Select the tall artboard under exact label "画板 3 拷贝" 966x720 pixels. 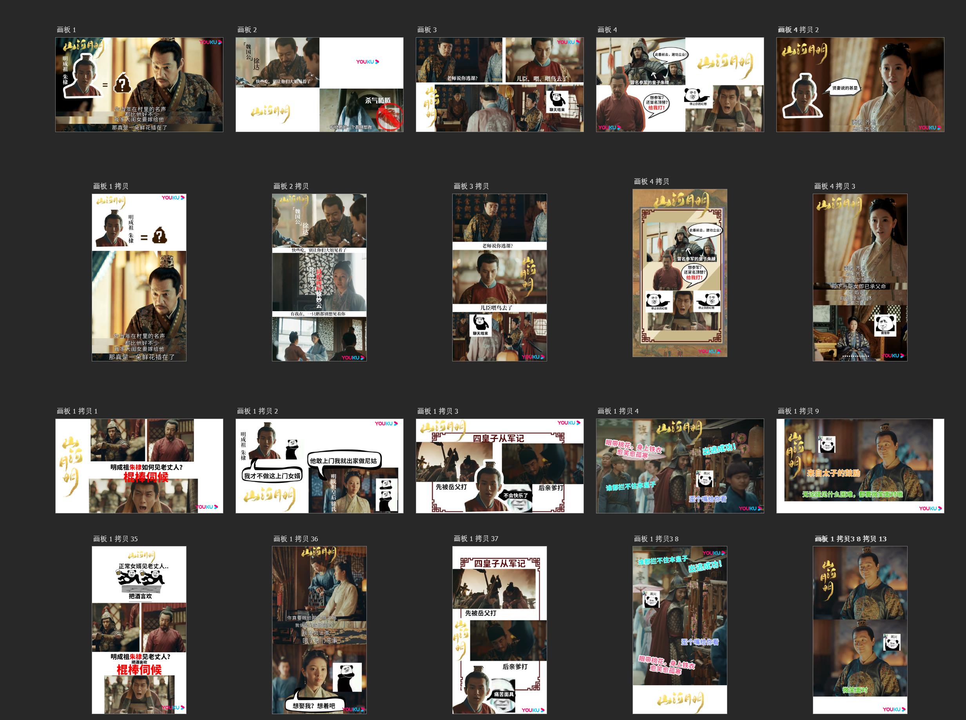(500, 277)
